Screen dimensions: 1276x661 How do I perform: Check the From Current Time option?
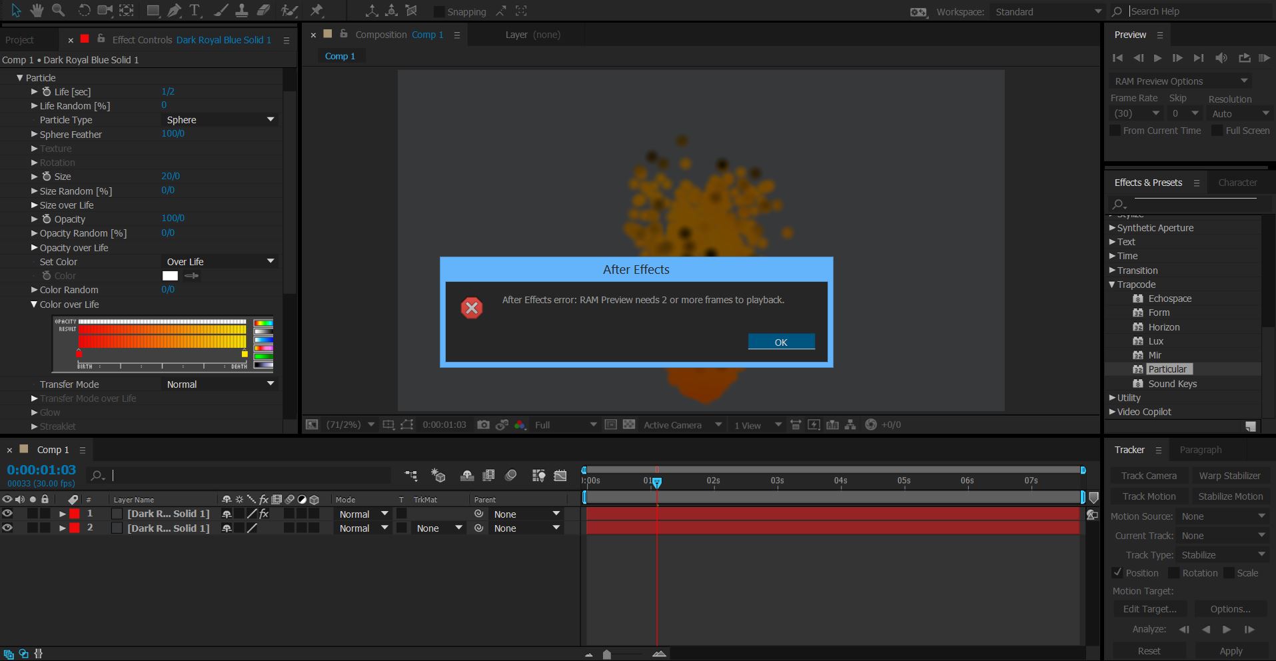click(1115, 131)
